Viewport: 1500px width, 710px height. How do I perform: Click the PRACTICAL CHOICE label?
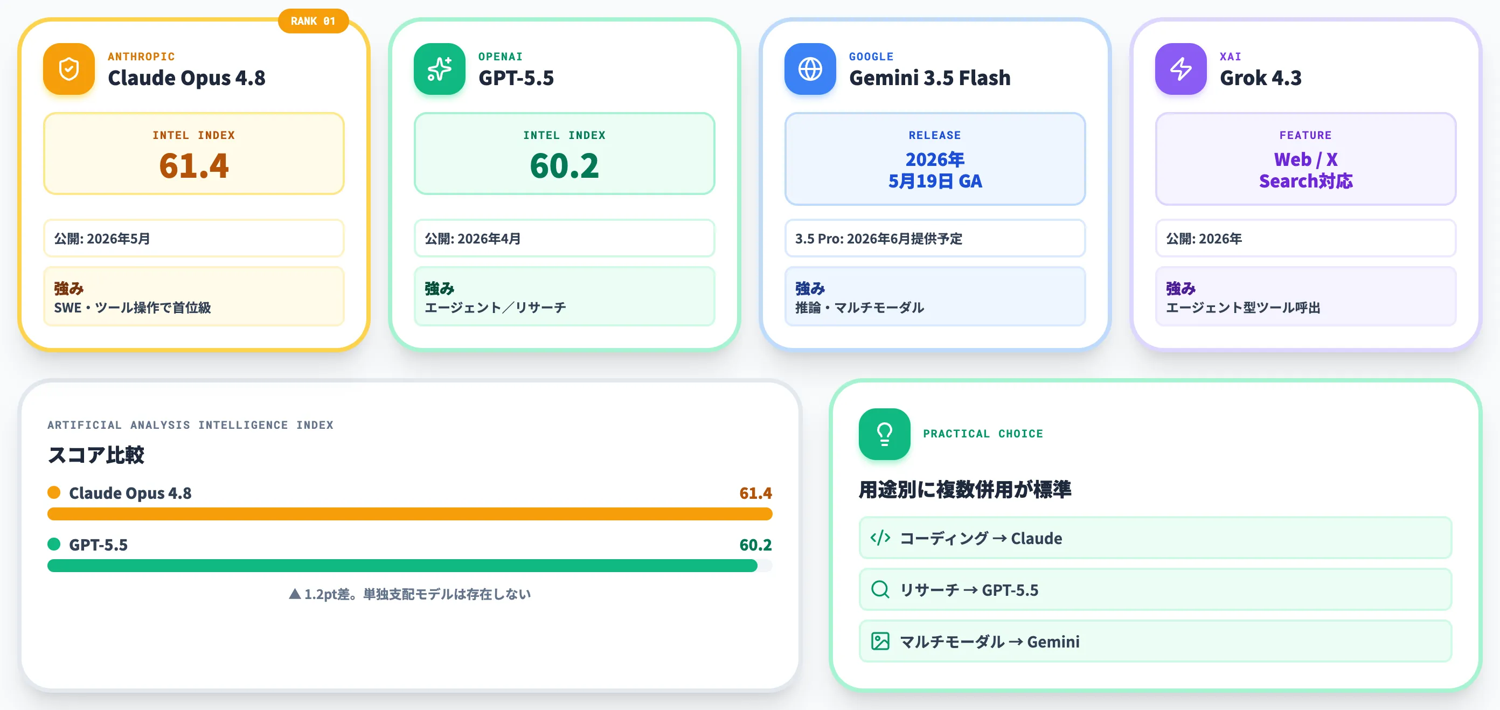click(x=983, y=434)
